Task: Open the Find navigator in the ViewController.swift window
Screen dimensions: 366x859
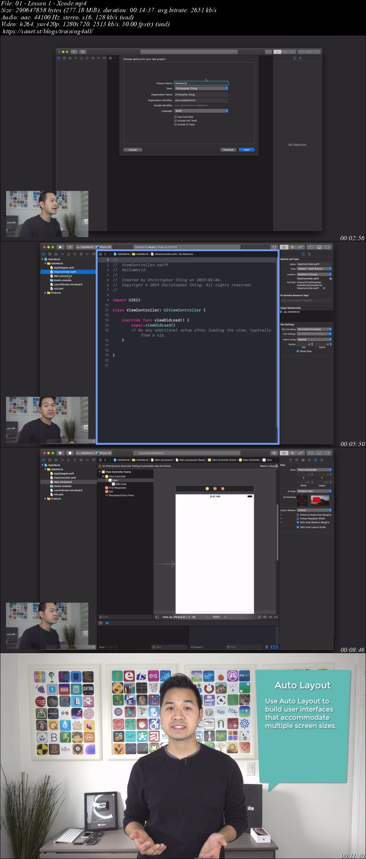Action: (62, 254)
